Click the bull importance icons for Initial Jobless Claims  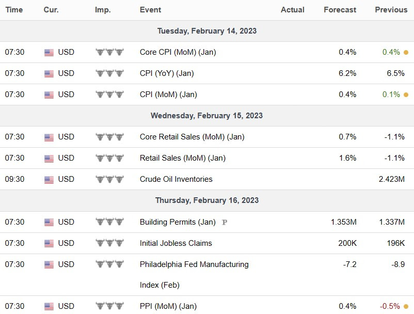click(110, 243)
